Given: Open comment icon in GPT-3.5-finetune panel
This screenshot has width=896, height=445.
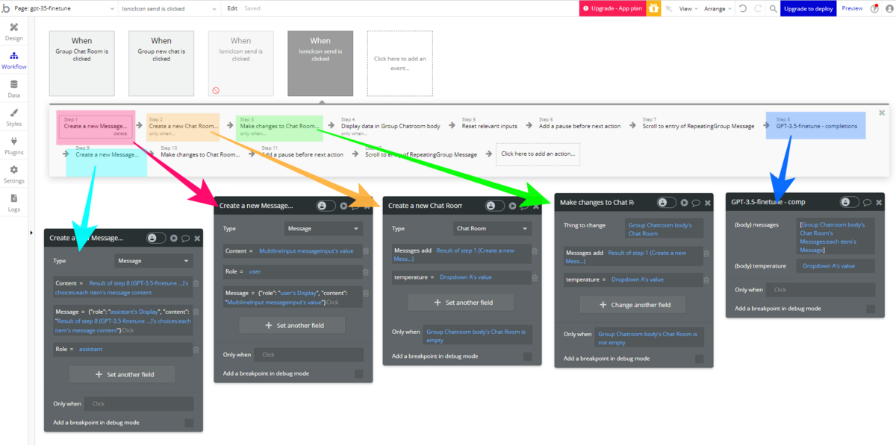Looking at the screenshot, I should click(x=867, y=202).
